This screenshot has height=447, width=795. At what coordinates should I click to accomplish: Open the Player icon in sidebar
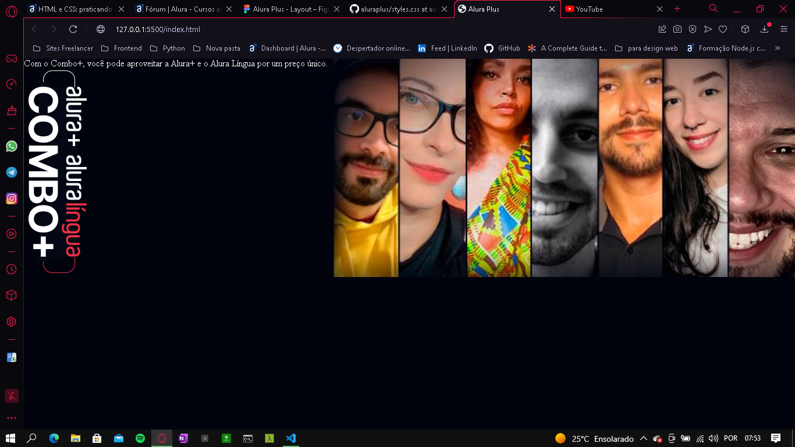[11, 234]
